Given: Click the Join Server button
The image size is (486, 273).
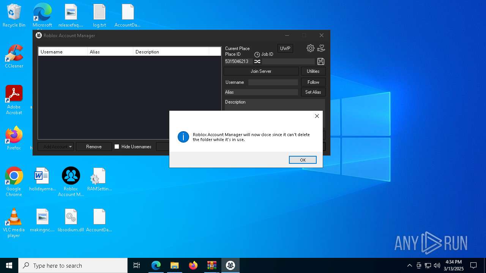Looking at the screenshot, I should click(x=261, y=71).
